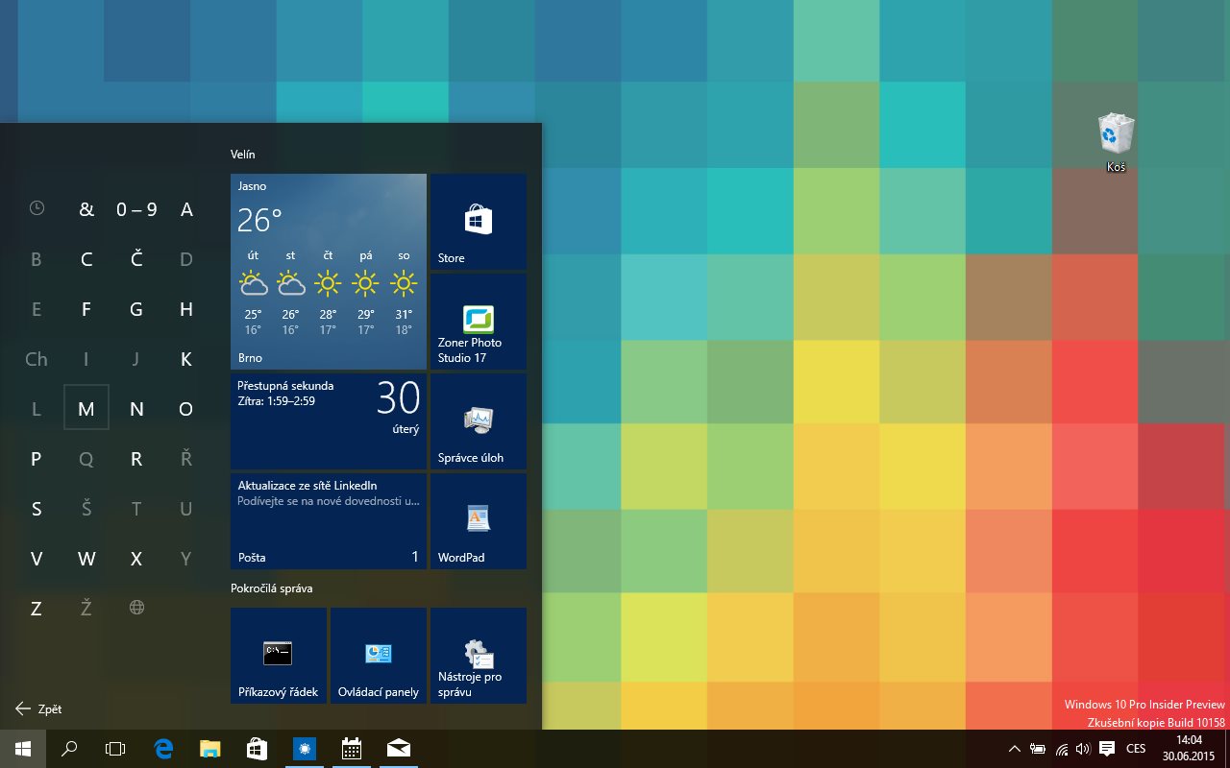Go back with the Zpět button
The height and width of the screenshot is (768, 1230).
pyautogui.click(x=38, y=709)
